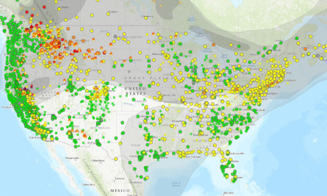Select the yellow circle marker beside Regina
327x196 pixels.
(x=108, y=14)
